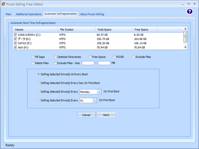Sort by the File System column header
This screenshot has width=199, height=149.
77,30
